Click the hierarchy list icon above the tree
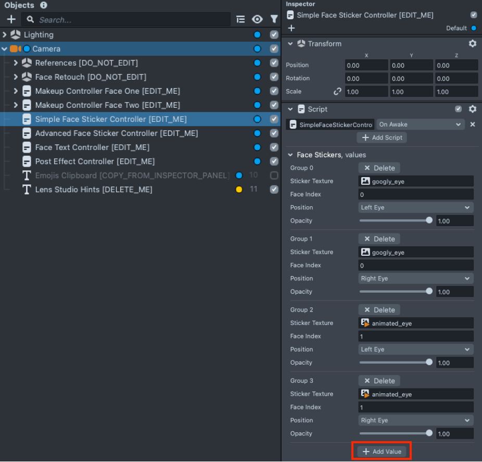 [240, 19]
